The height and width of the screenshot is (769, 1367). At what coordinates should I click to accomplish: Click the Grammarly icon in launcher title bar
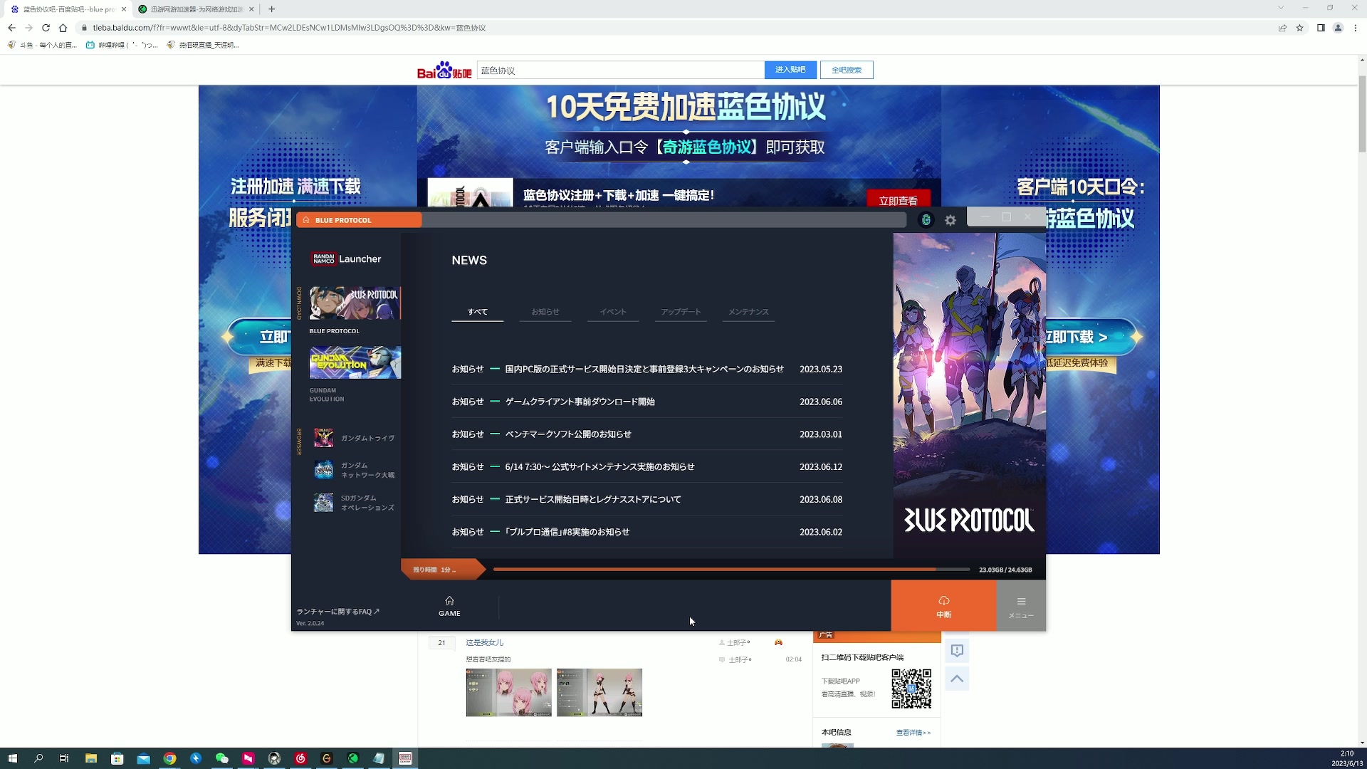coord(926,220)
